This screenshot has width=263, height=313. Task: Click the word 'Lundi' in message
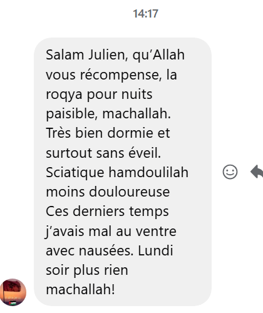[x=155, y=250]
